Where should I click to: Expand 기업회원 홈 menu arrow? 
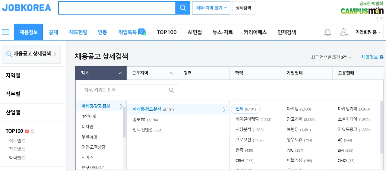point(379,32)
